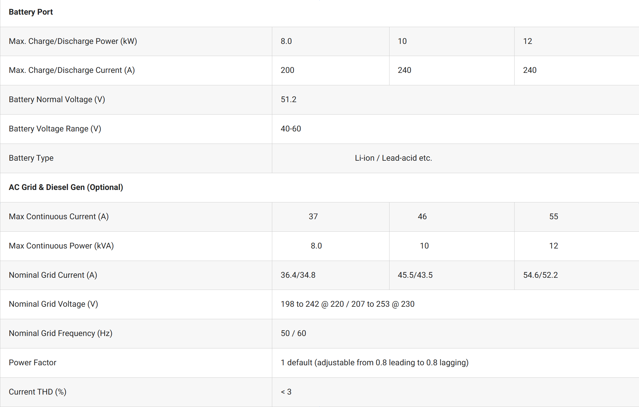
Task: Click the "Nominal Grid Frequency (Hz)" label
Action: [61, 334]
